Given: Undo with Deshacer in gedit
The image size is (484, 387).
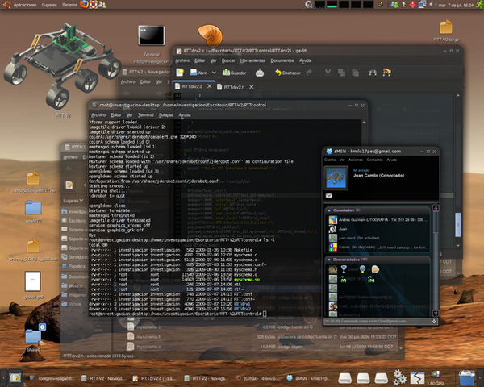Looking at the screenshot, I should point(288,73).
